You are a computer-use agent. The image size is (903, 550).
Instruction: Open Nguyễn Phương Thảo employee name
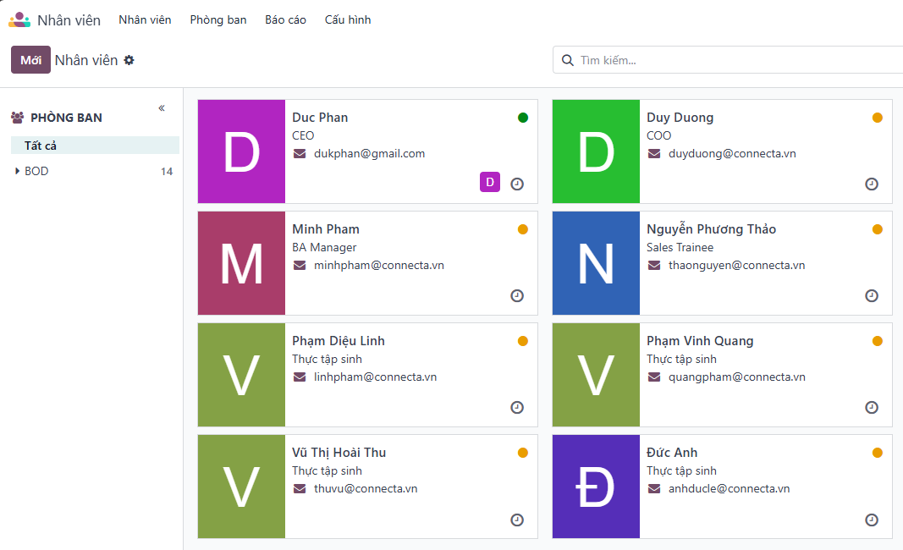coord(711,229)
